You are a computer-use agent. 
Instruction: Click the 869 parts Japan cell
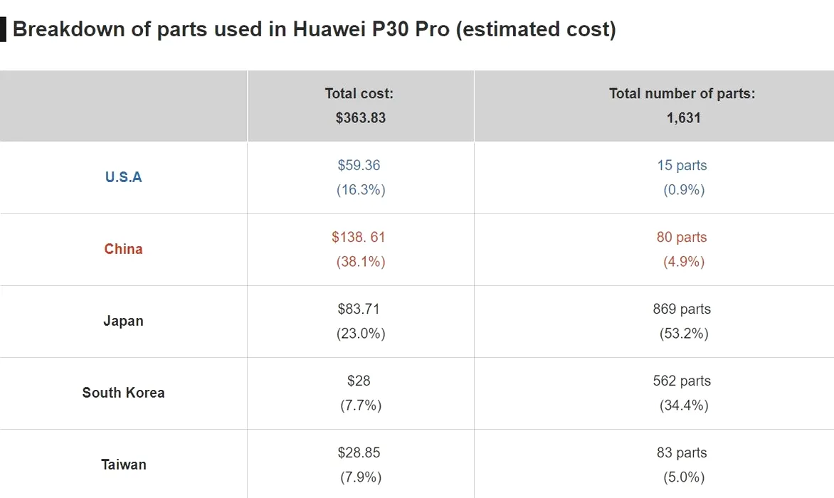pos(682,321)
